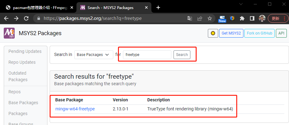The height and width of the screenshot is (125, 289).
Task: Open the mingw-w64-freetype package link
Action: [75, 109]
